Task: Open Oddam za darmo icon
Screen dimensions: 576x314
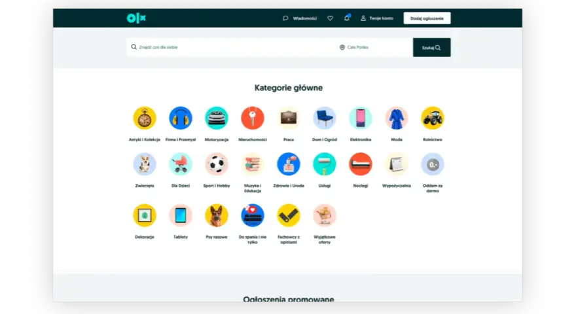Action: [433, 164]
